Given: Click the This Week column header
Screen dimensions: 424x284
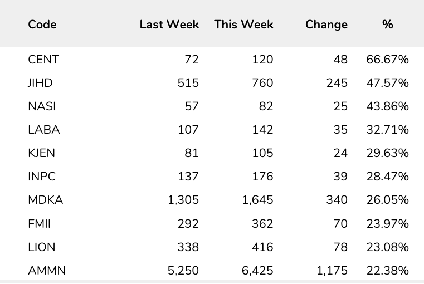Looking at the screenshot, I should [243, 25].
